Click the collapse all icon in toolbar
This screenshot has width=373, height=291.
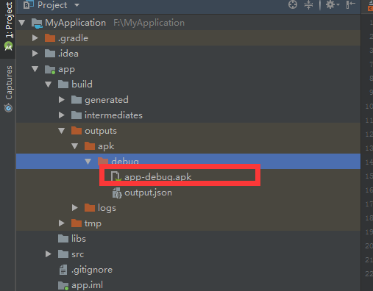click(308, 4)
